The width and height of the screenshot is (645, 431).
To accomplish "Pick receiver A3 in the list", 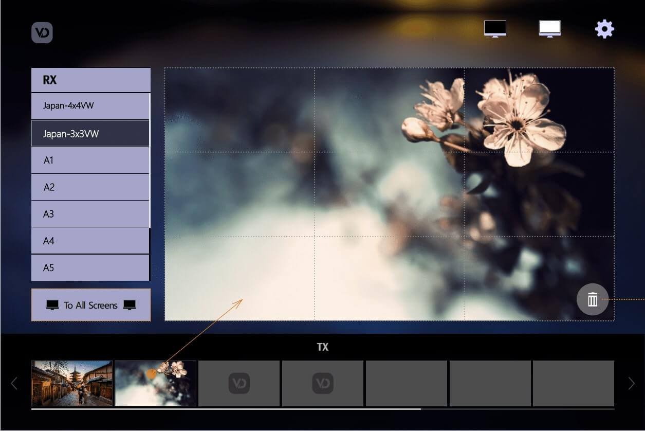I will pyautogui.click(x=90, y=214).
